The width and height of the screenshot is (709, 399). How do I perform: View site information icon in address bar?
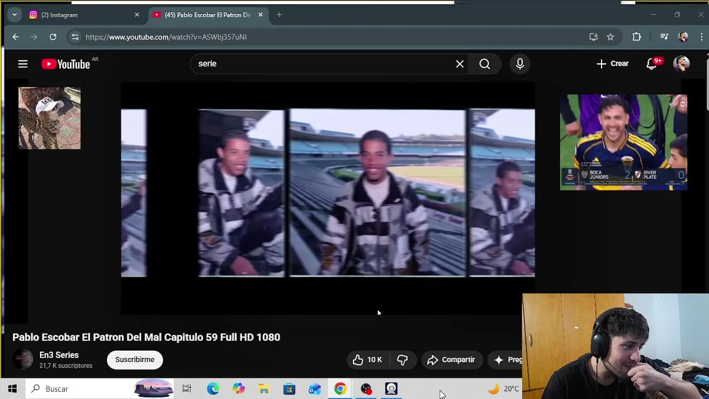point(75,37)
